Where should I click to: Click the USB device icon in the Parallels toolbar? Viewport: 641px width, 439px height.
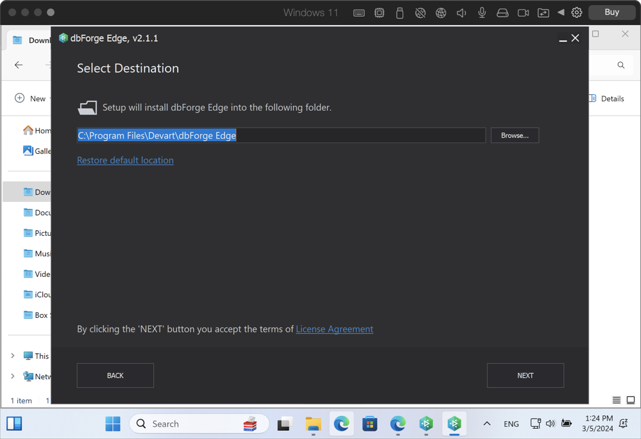point(400,13)
